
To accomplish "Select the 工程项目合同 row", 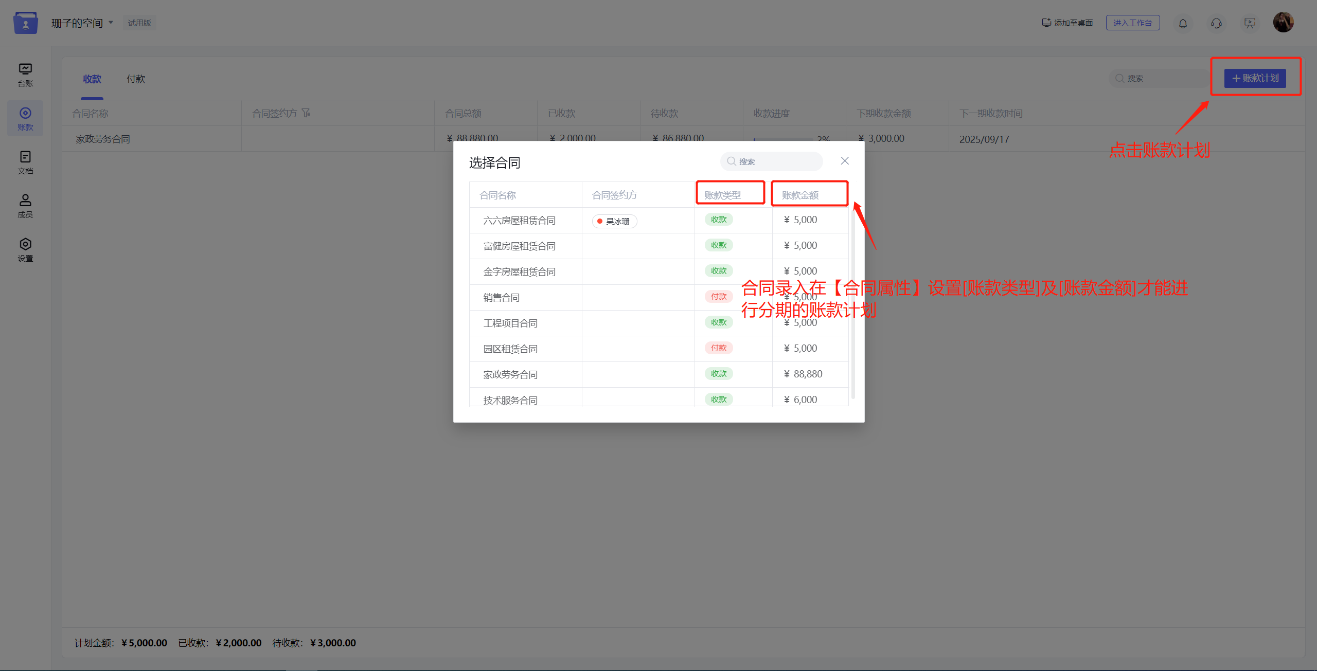I will click(x=659, y=323).
